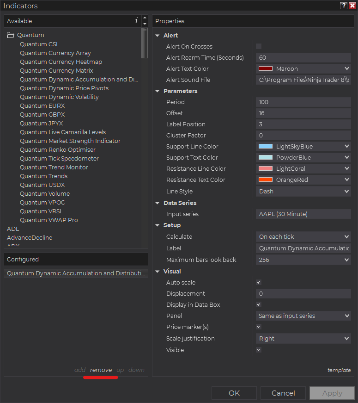
Task: Click the Cancel button
Action: click(283, 393)
